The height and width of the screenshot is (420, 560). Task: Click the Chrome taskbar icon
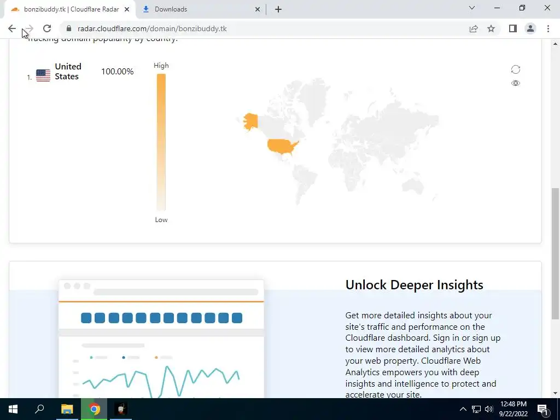[94, 409]
